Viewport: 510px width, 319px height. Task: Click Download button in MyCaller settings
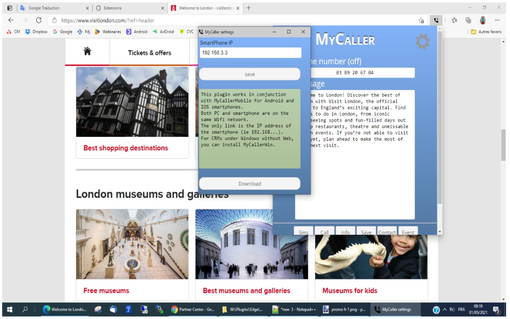(x=249, y=183)
